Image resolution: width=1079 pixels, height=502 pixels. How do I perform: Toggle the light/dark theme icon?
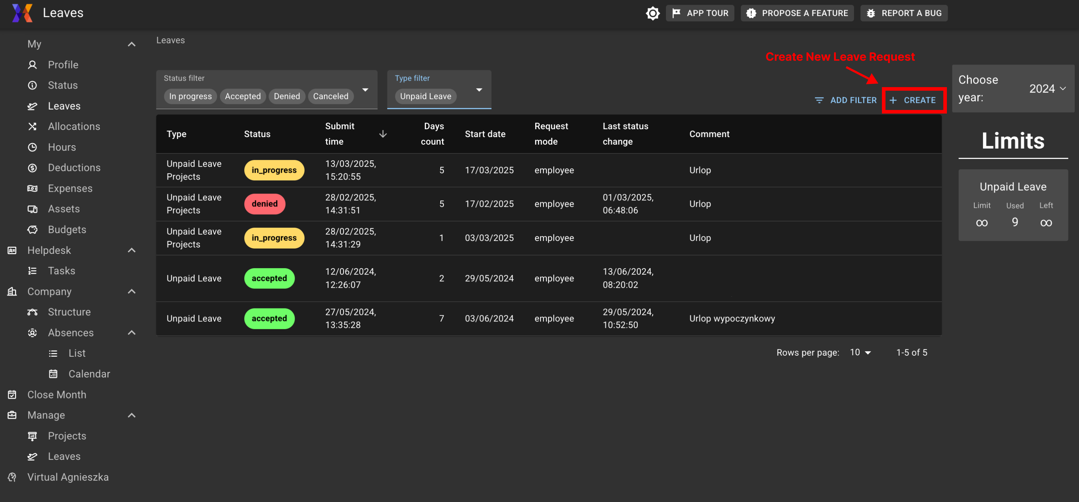(652, 13)
